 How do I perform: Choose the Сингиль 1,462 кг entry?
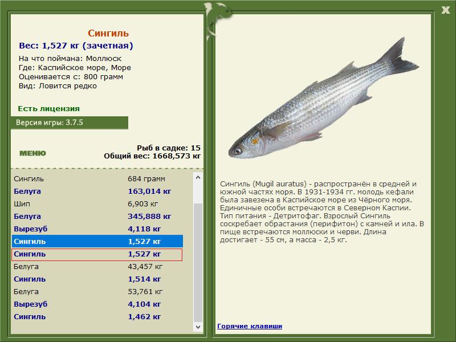coord(97,317)
